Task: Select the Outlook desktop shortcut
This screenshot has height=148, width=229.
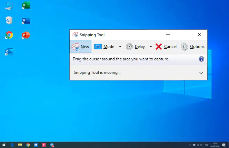Action: (x=9, y=51)
